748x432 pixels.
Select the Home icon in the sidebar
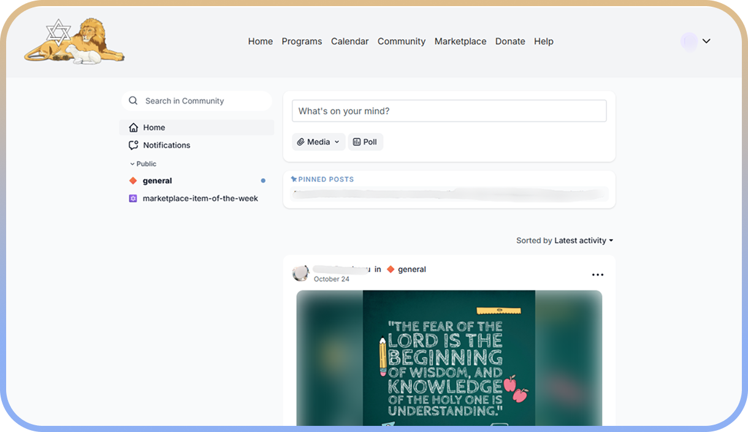(x=132, y=127)
